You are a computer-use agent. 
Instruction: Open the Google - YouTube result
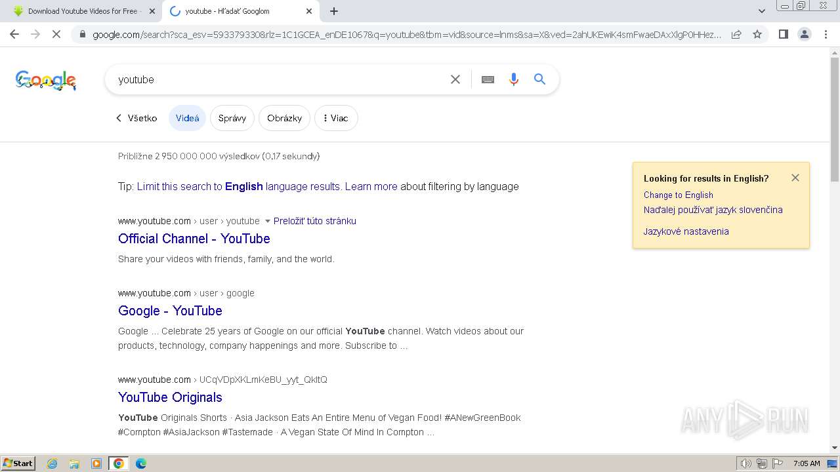170,311
